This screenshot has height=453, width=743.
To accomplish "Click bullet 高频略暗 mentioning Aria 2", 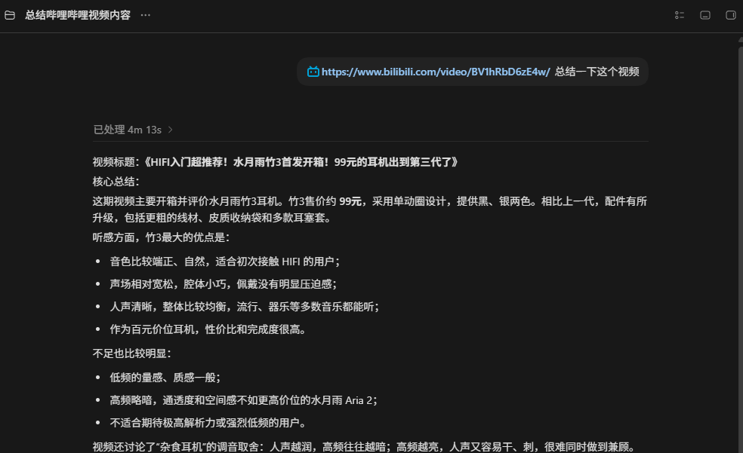I will tap(244, 400).
